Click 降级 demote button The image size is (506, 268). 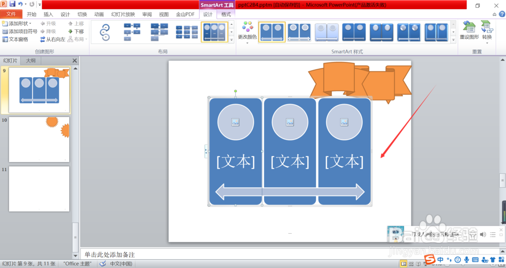48,31
